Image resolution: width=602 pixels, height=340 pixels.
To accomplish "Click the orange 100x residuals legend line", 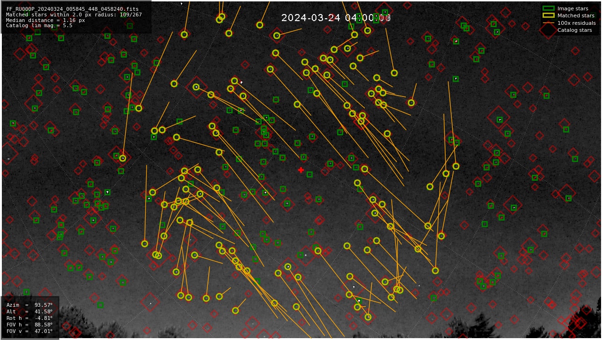I will point(548,23).
